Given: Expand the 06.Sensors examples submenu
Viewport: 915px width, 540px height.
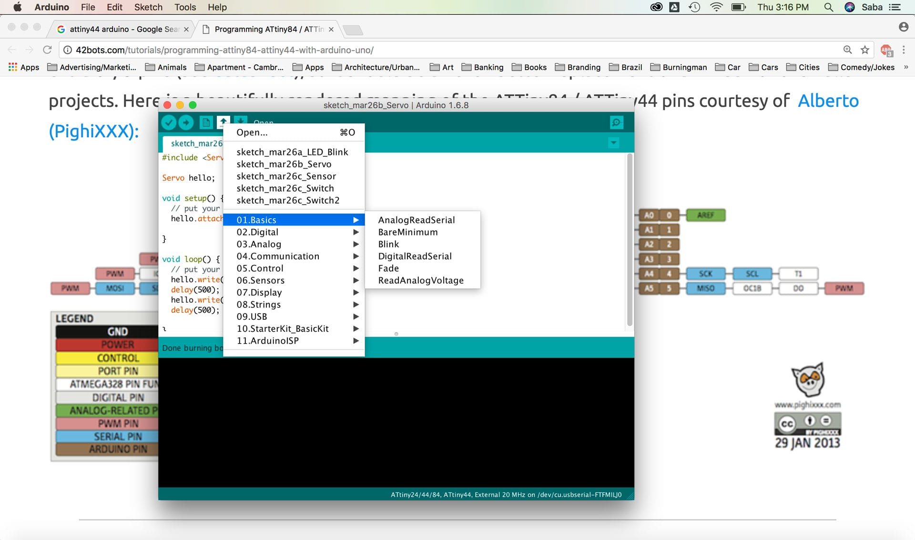Looking at the screenshot, I should [294, 280].
